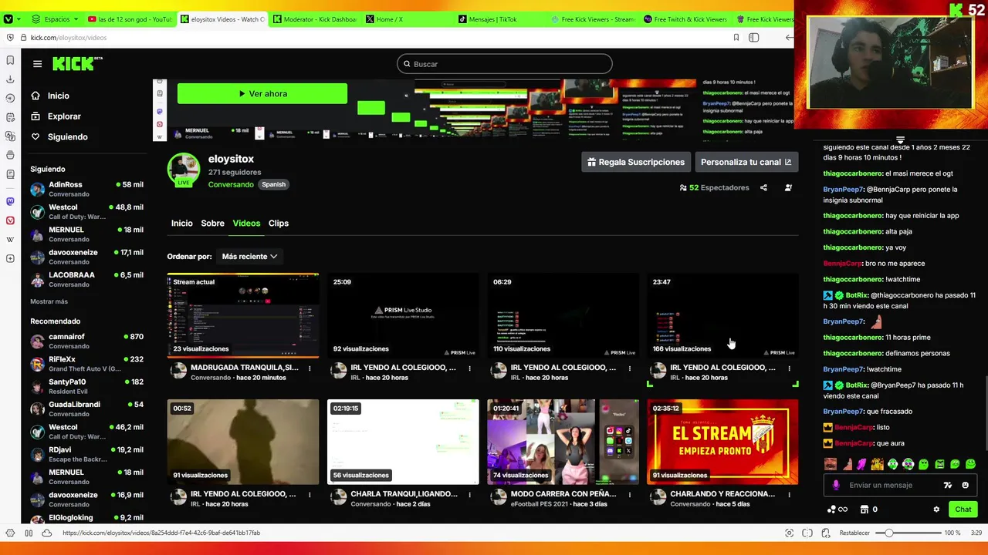Open options menu for 23:47 video
The width and height of the screenshot is (988, 555).
tap(789, 368)
